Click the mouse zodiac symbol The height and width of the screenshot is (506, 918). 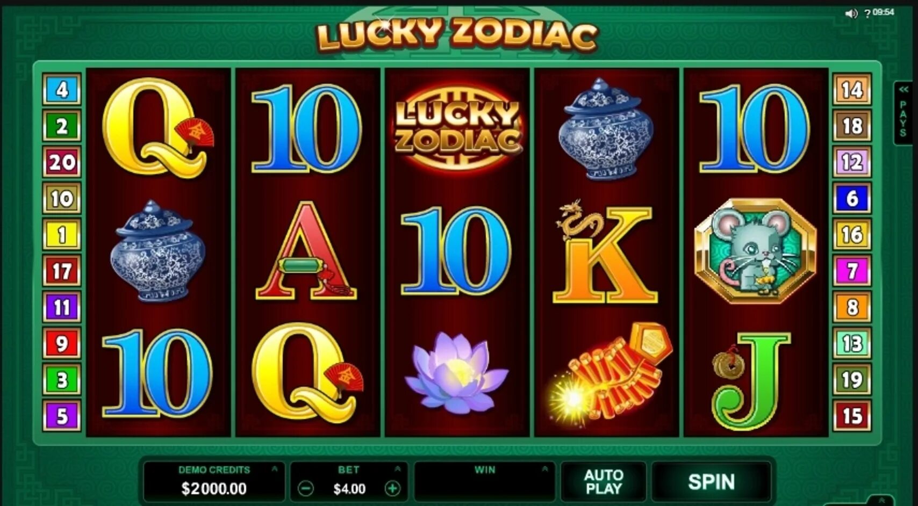[x=755, y=251]
